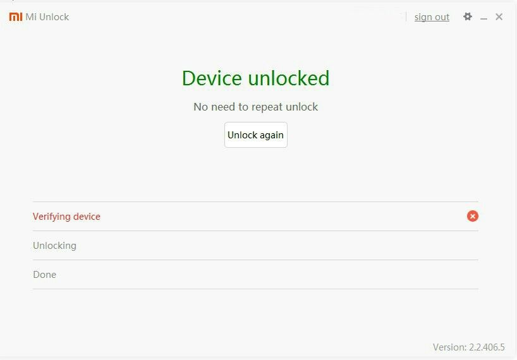Click the red error icon beside Verifying device
Screen dimensions: 517x360
tap(473, 216)
